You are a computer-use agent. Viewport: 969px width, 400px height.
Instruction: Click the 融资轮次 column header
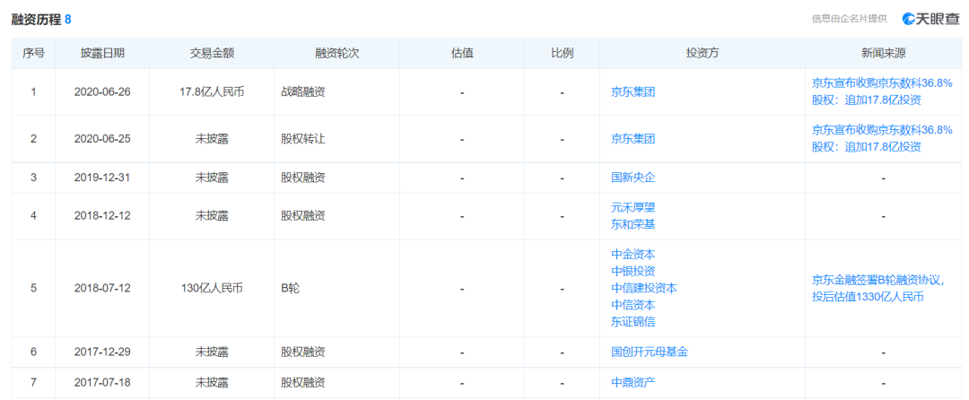coord(337,53)
